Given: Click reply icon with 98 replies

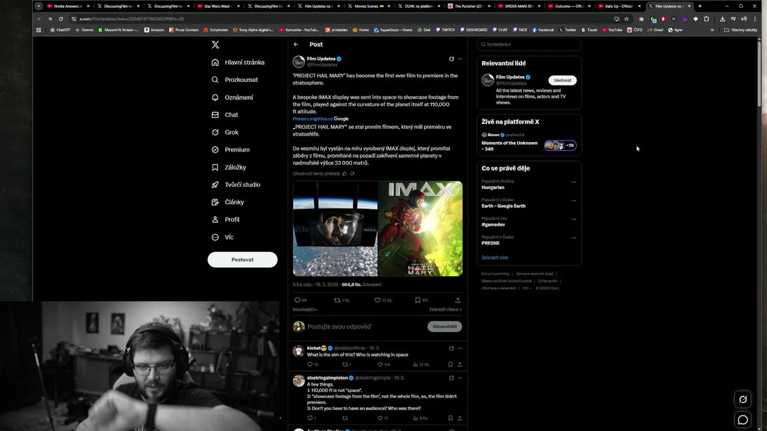Looking at the screenshot, I should point(300,300).
